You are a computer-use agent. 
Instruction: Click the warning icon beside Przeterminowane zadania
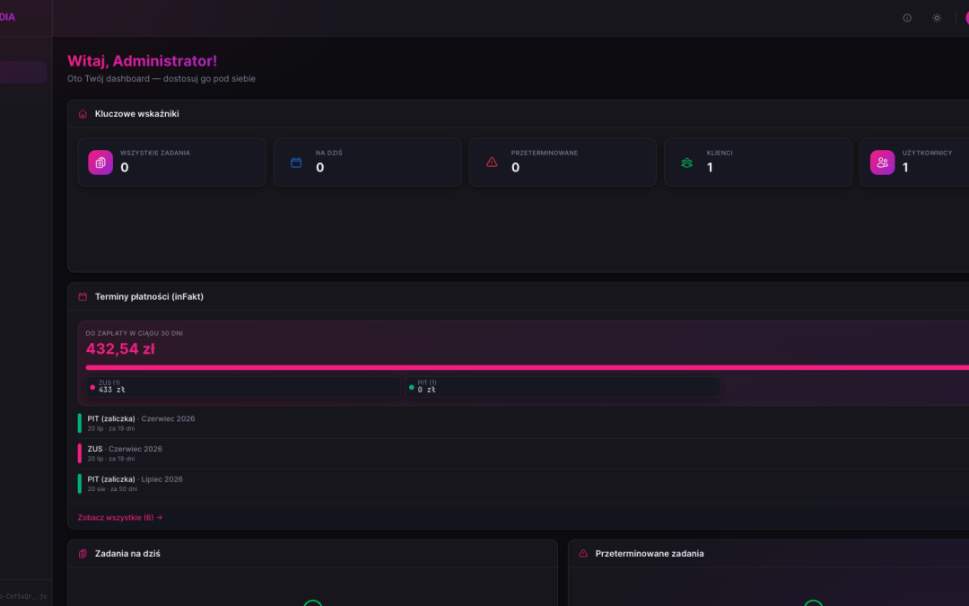tap(583, 553)
